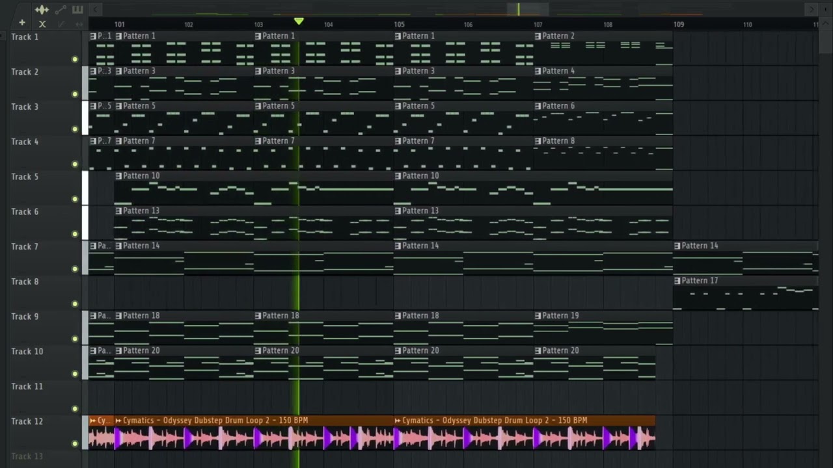Open clip menu icon of Pattern 2
833x468 pixels.
[x=538, y=36]
